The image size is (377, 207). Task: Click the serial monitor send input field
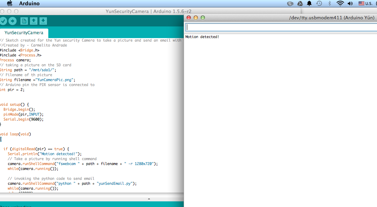pos(281,27)
